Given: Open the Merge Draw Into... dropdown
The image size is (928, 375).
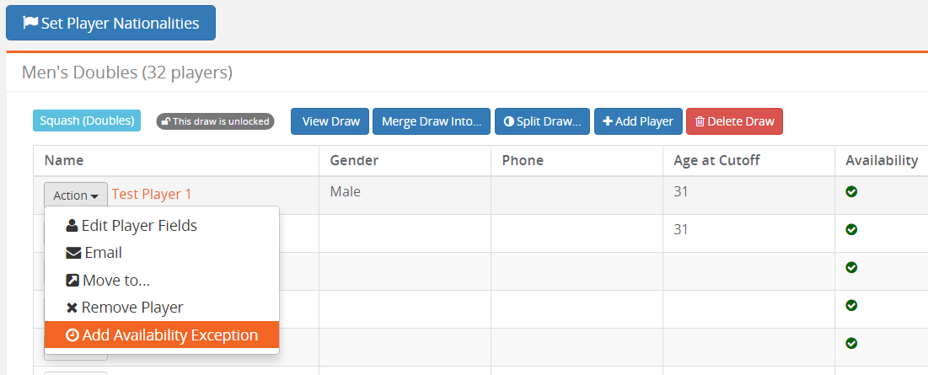Looking at the screenshot, I should 431,121.
